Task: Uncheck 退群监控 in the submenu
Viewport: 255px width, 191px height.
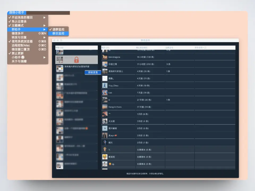Action: [x=58, y=29]
